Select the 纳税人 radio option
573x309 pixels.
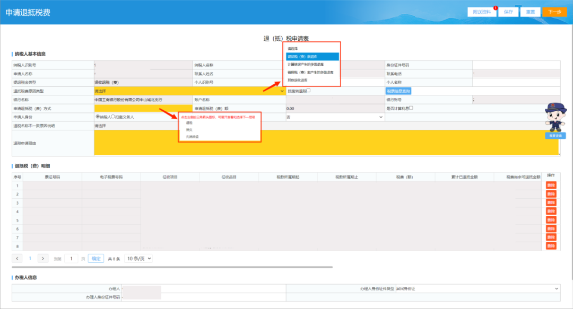pyautogui.click(x=98, y=117)
